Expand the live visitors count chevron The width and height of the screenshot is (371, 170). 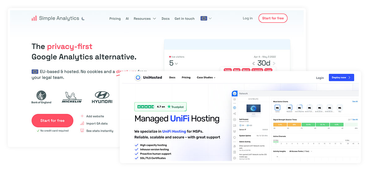coord(176,64)
